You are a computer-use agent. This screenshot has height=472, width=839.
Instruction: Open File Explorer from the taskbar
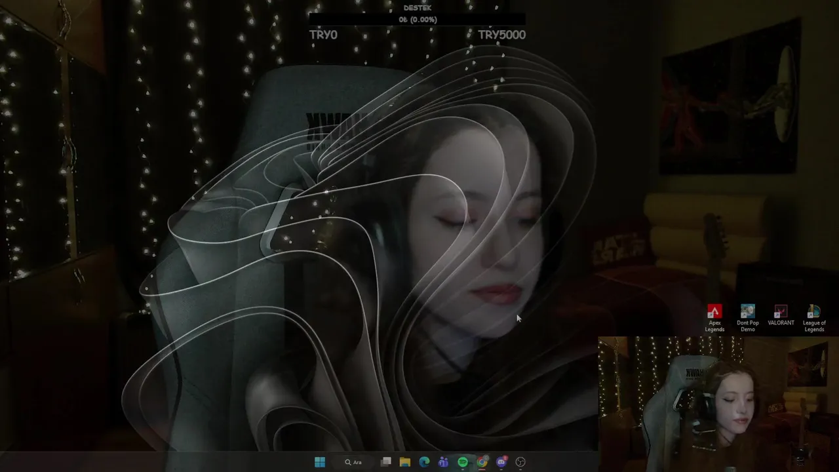[x=405, y=462]
